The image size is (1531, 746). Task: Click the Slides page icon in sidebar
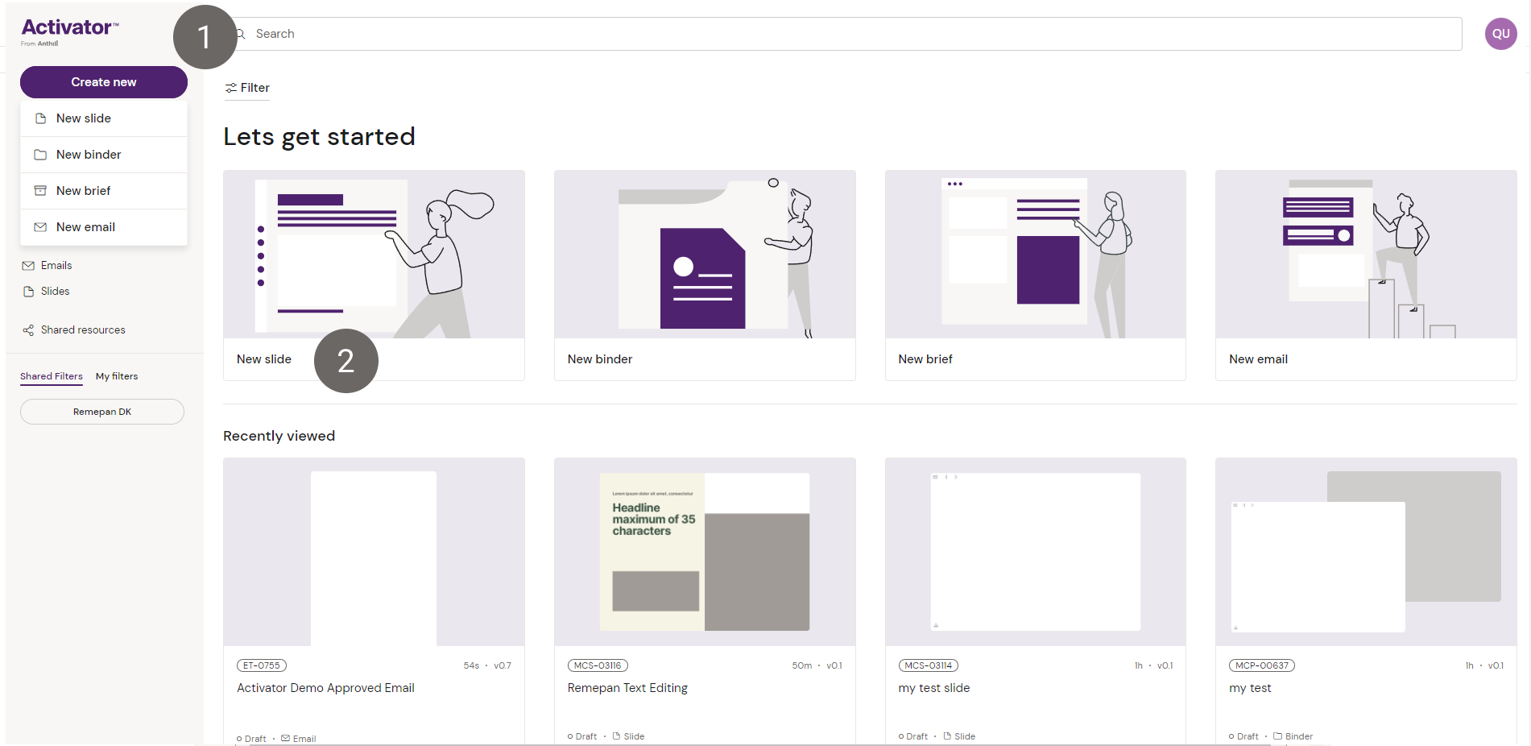click(x=28, y=292)
